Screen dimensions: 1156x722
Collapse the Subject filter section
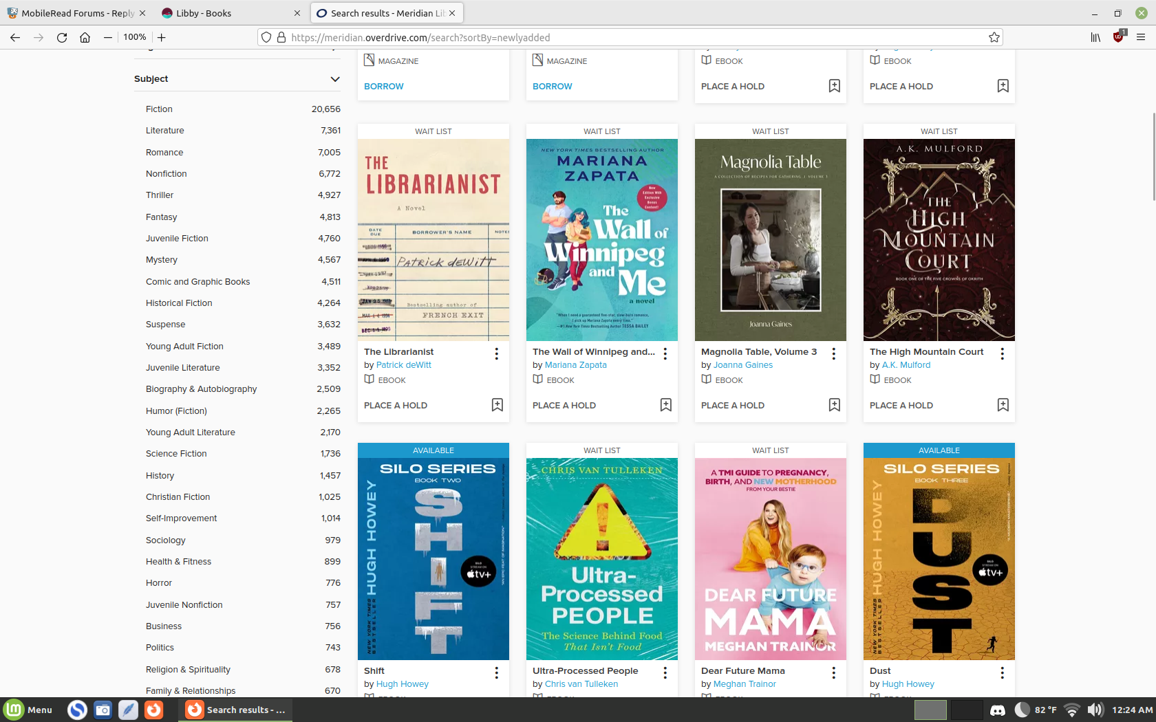(335, 79)
